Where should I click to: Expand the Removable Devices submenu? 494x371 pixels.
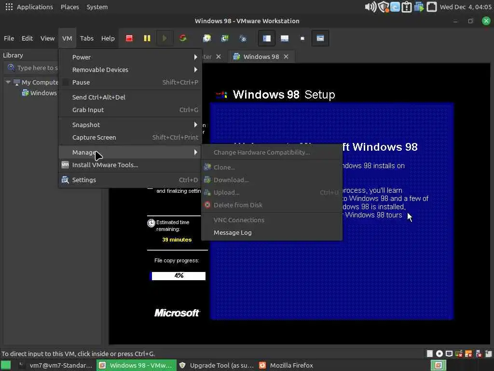pyautogui.click(x=196, y=70)
